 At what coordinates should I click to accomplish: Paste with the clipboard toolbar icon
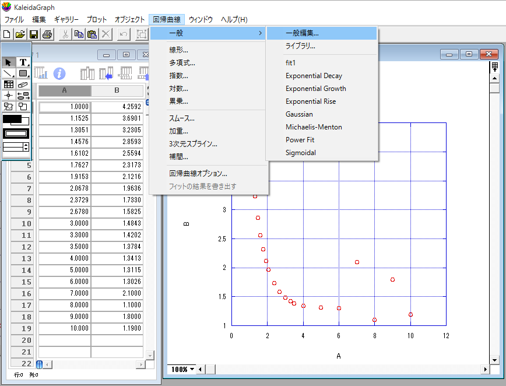92,34
